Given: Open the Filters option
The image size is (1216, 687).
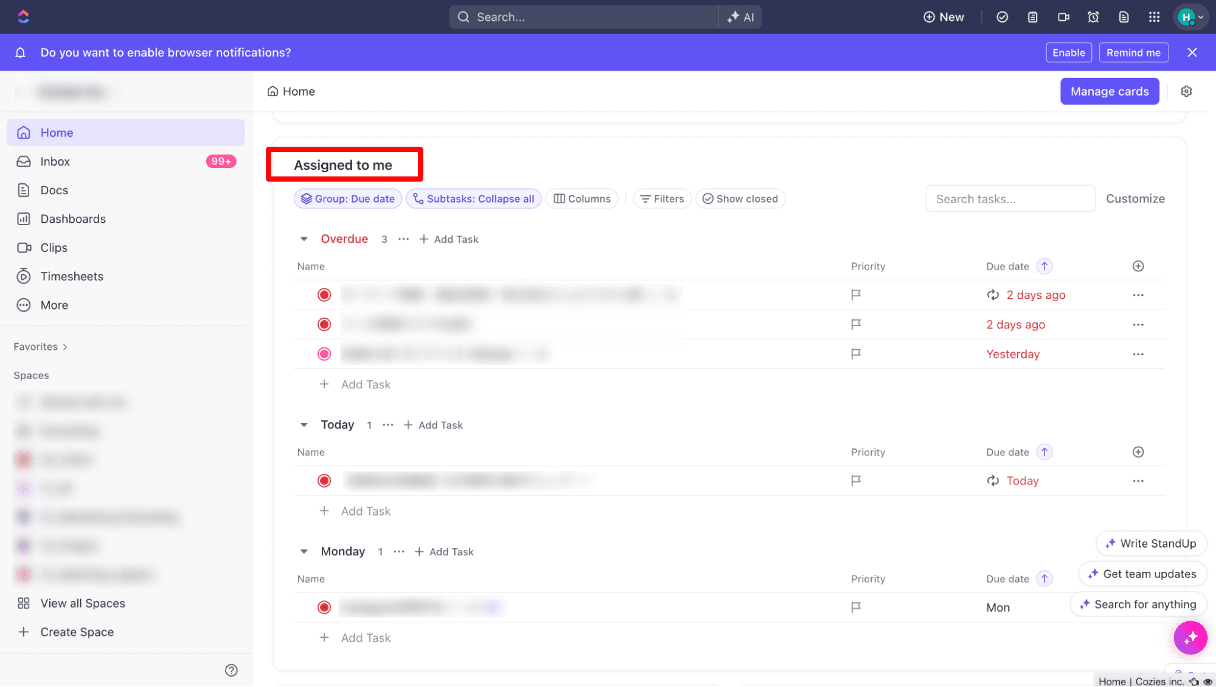Looking at the screenshot, I should click(x=662, y=199).
